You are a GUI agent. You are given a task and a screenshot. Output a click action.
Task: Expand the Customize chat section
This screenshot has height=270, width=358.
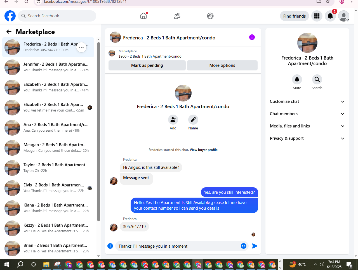(x=307, y=101)
